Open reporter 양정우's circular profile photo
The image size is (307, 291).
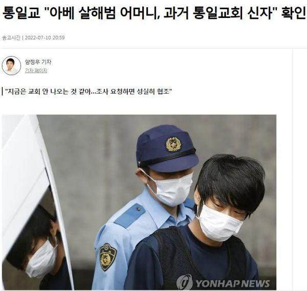point(11,66)
